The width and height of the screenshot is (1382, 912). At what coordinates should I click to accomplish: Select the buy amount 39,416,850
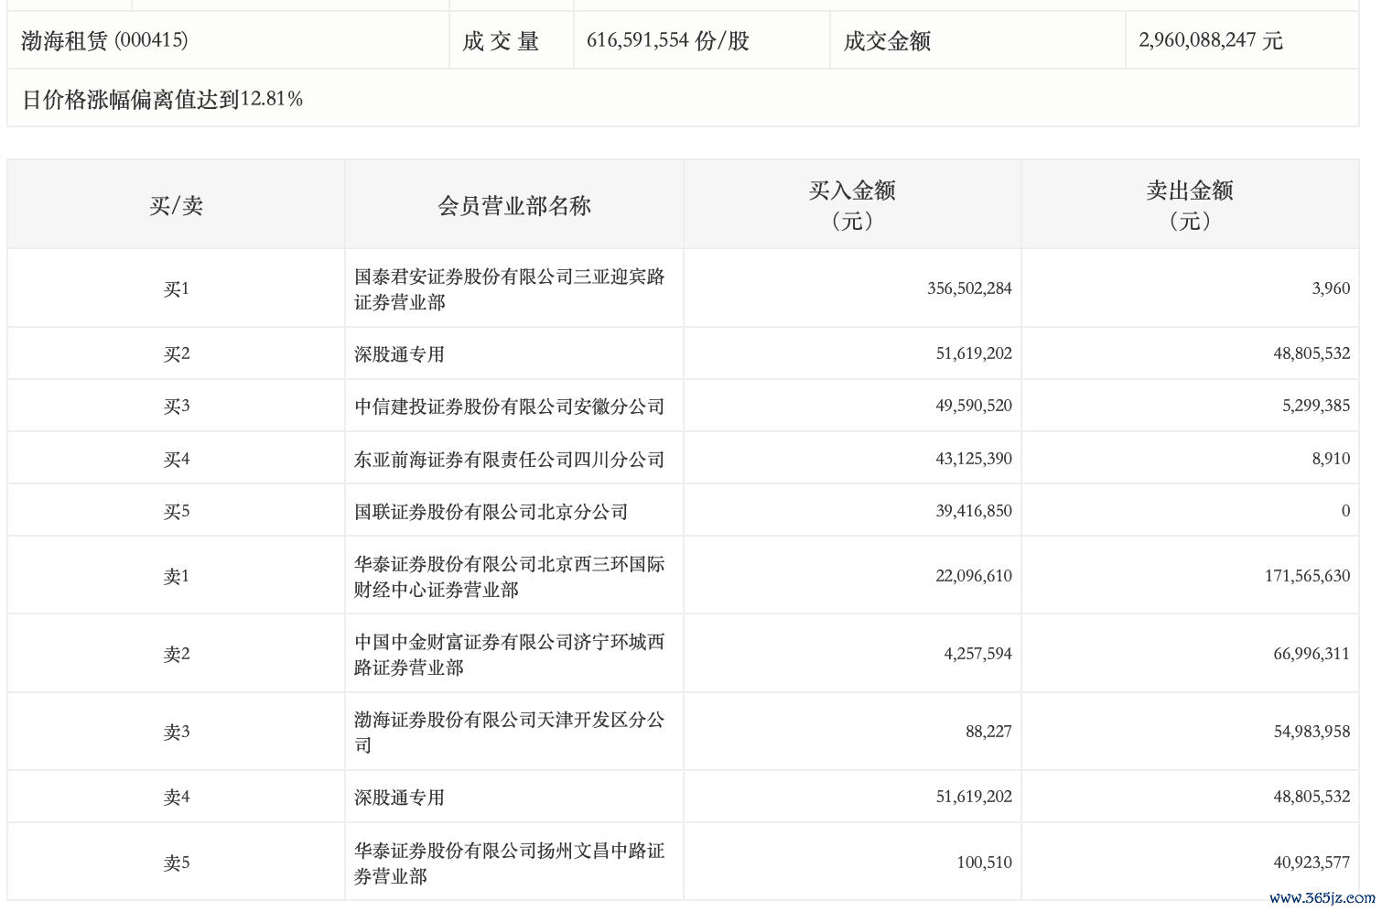(x=974, y=511)
